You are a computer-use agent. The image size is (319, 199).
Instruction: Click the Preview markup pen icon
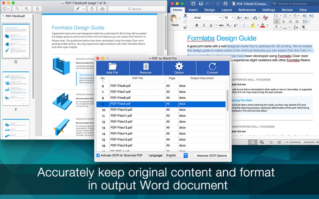coord(78,9)
